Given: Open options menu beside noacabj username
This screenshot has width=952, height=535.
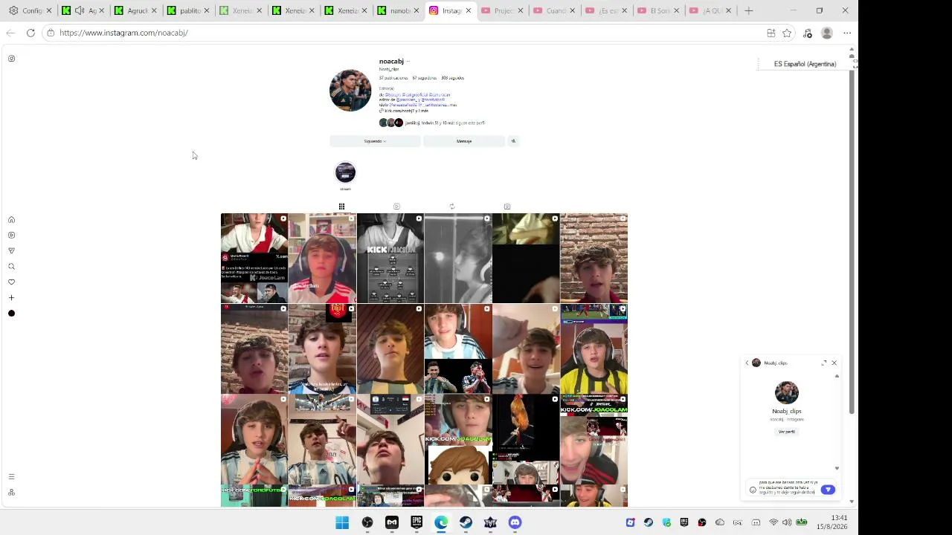Looking at the screenshot, I should [408, 62].
